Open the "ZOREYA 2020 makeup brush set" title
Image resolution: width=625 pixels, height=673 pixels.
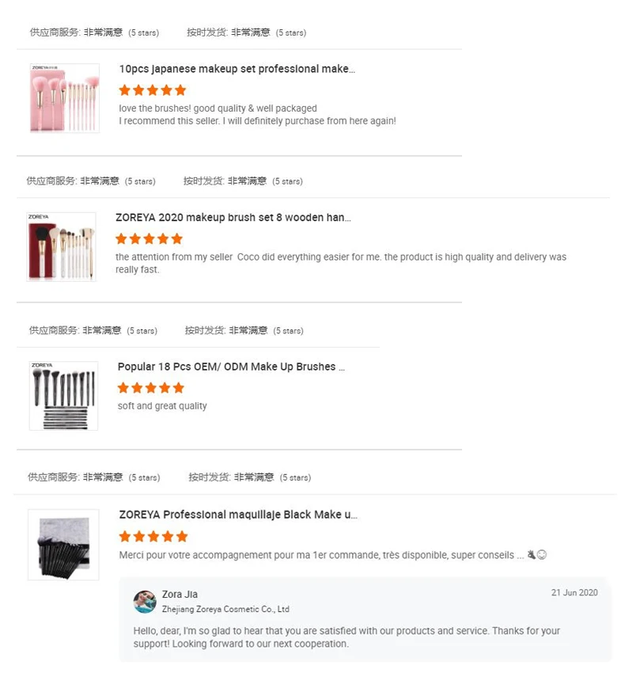[x=233, y=217]
